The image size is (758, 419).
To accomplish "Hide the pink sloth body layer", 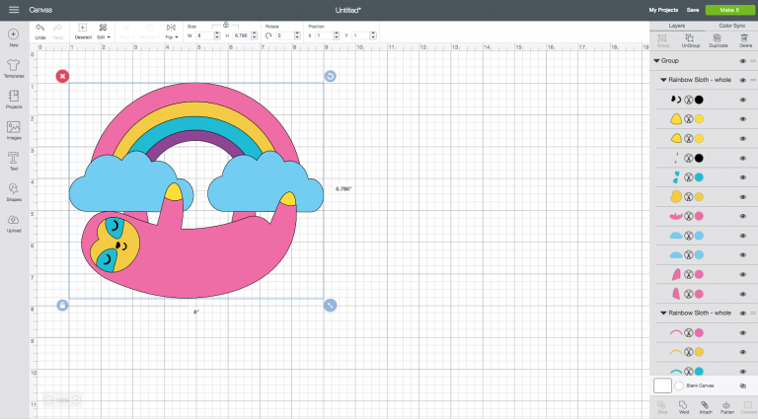I will pos(743,216).
